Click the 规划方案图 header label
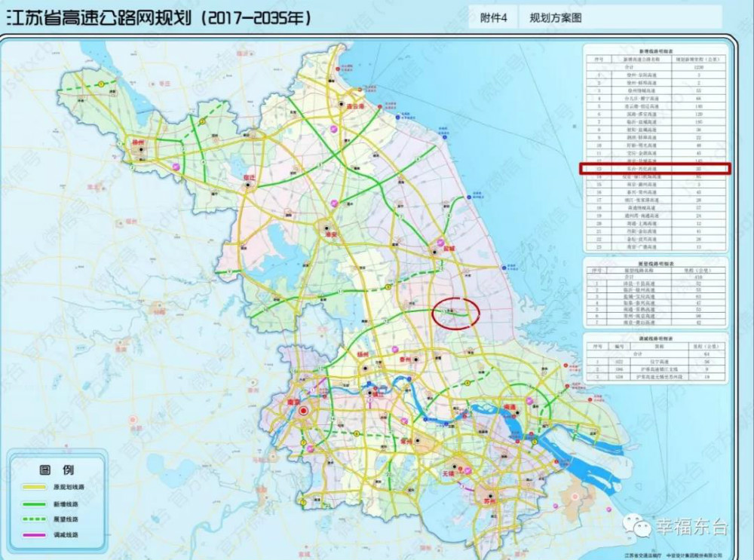 pos(556,18)
